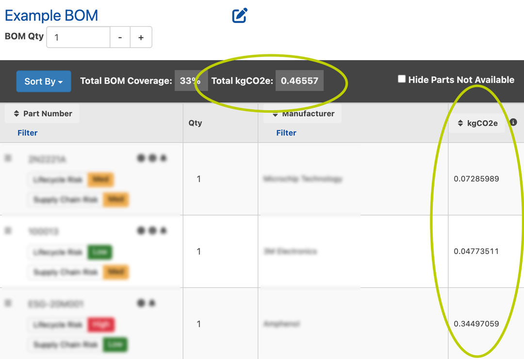Click the edit pencil icon beside Example BOM

(x=240, y=16)
